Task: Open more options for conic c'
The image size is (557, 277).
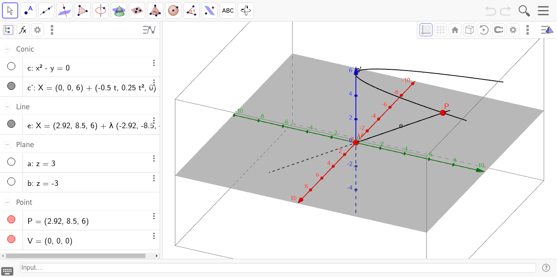Action: (x=154, y=83)
